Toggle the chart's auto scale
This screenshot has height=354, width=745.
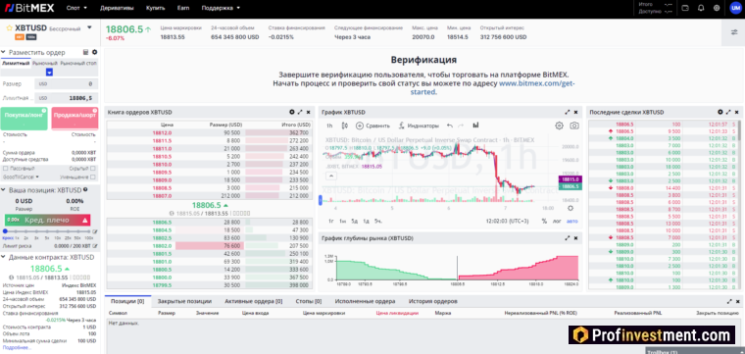pyautogui.click(x=572, y=221)
